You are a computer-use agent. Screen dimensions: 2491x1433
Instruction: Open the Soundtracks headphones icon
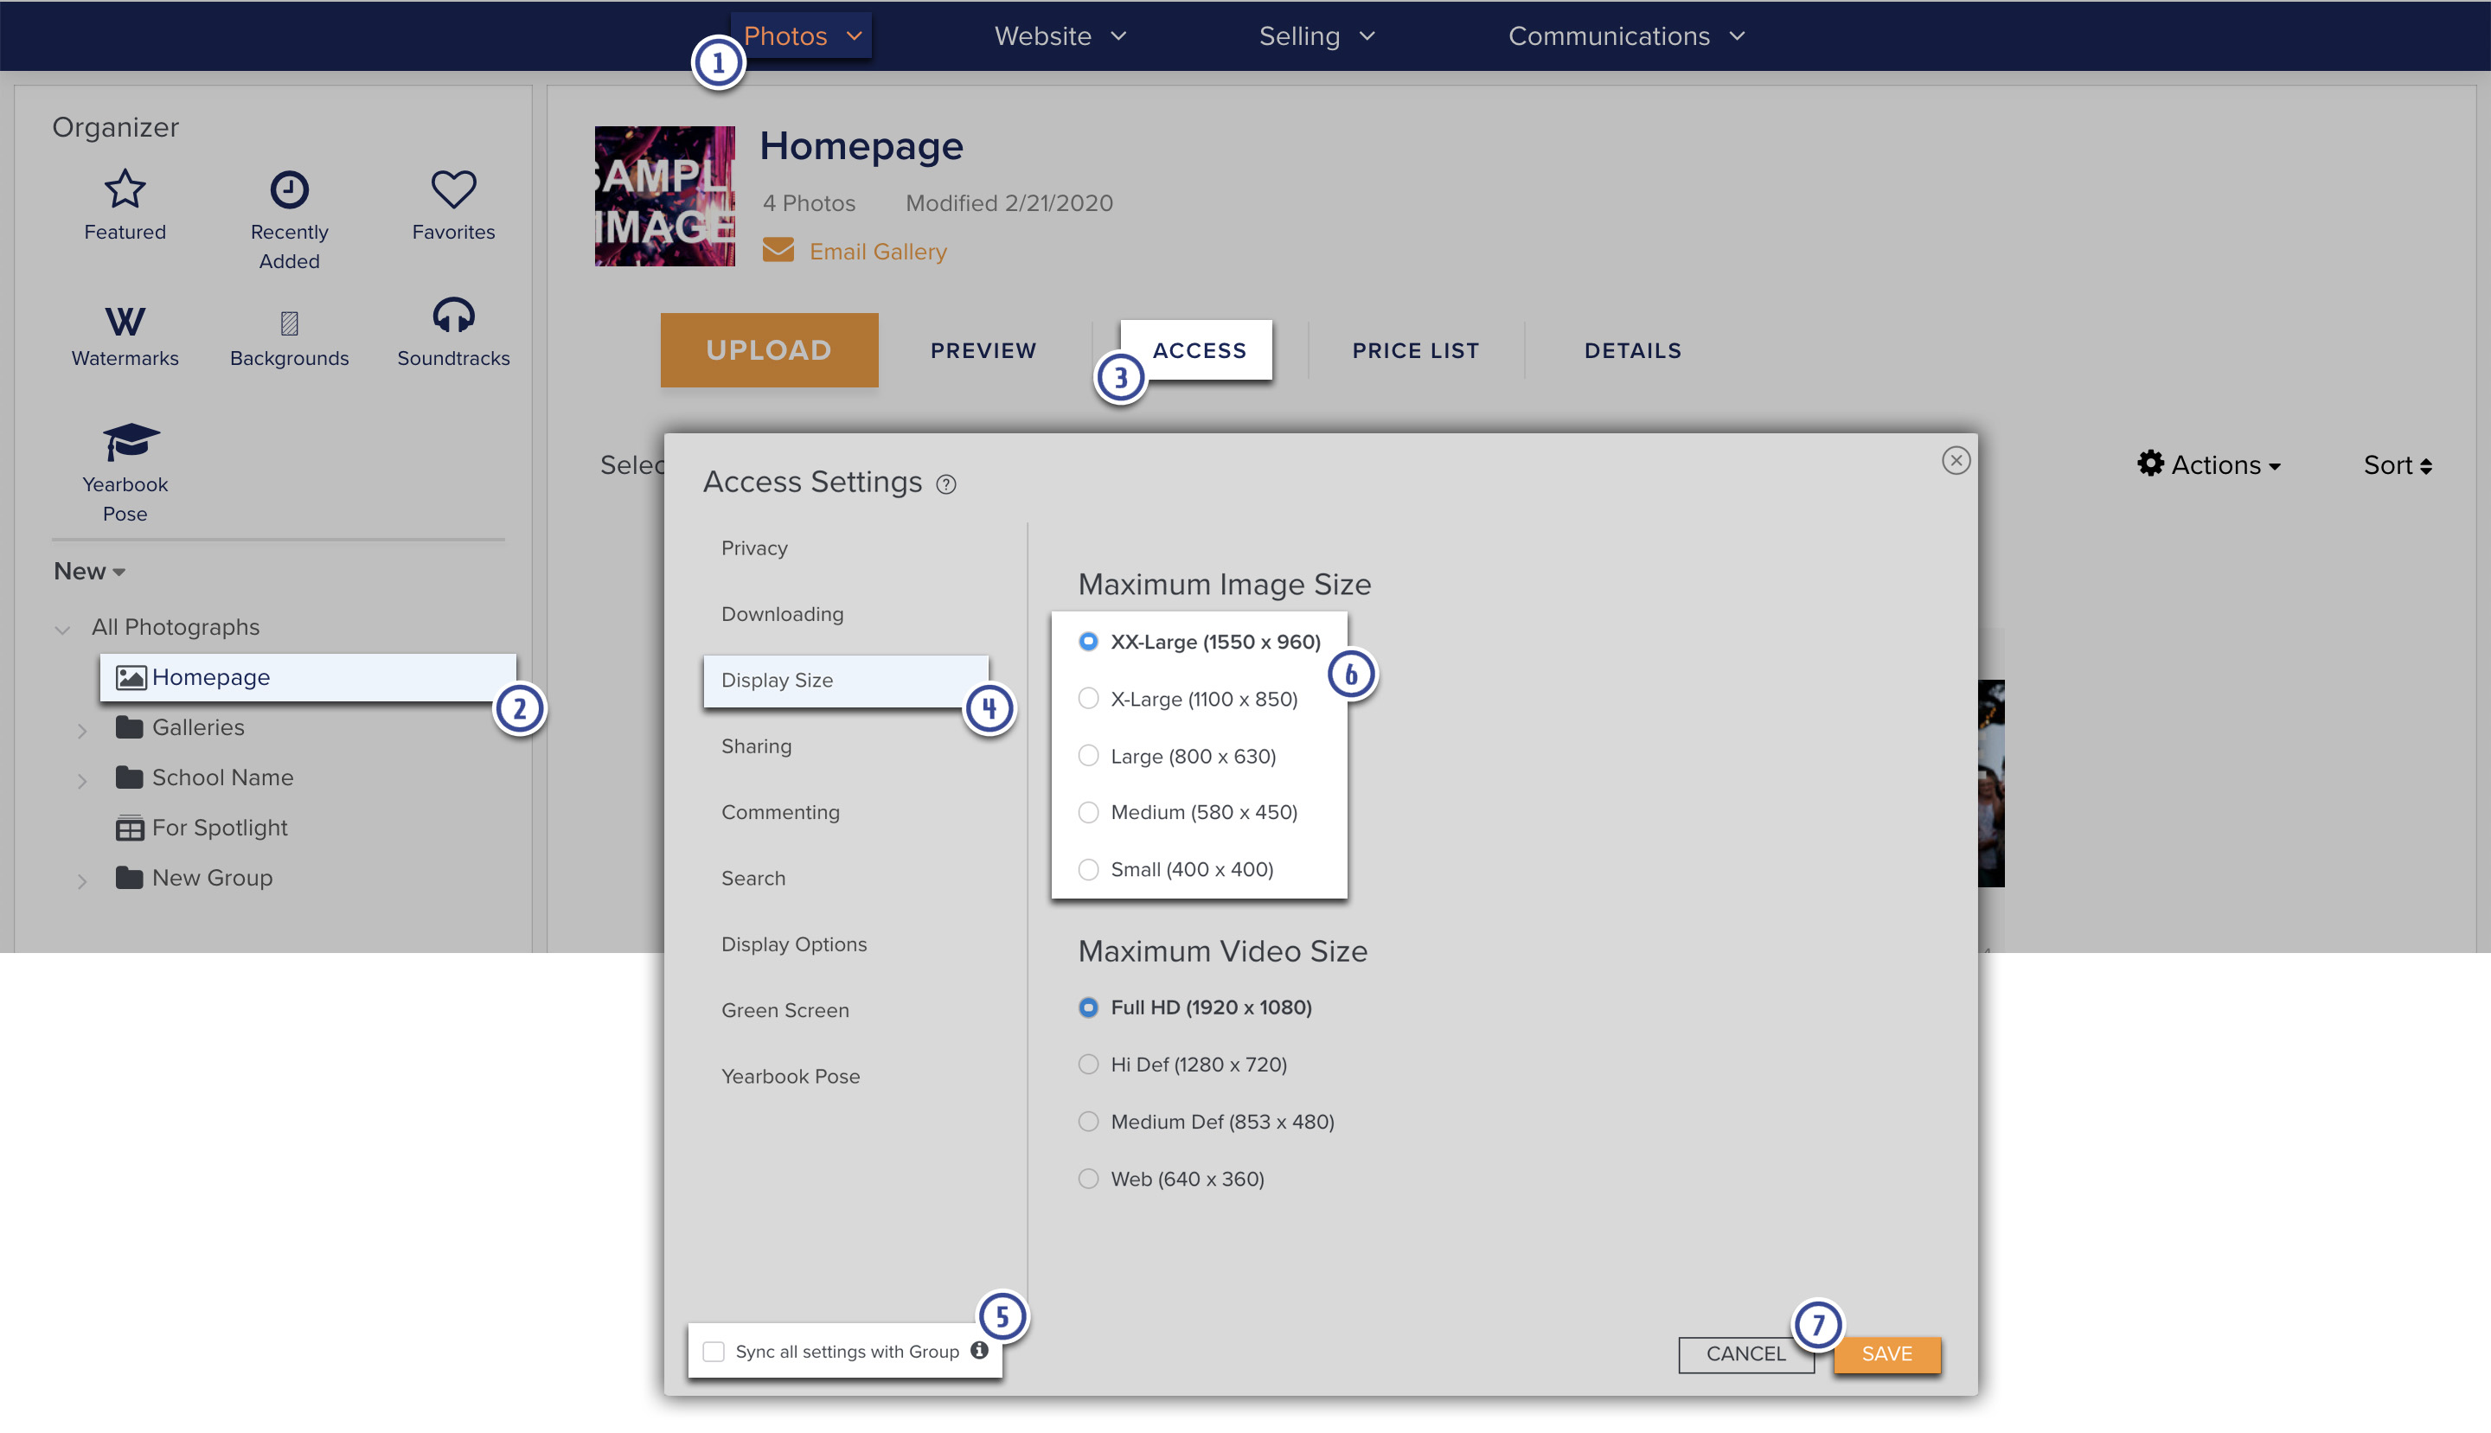[452, 315]
